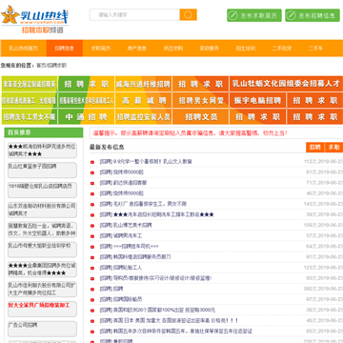Image resolution: width=343 pixels, height=343 pixels.
Task: Open the 乳山热线首页 nav tab
Action: (x=23, y=49)
